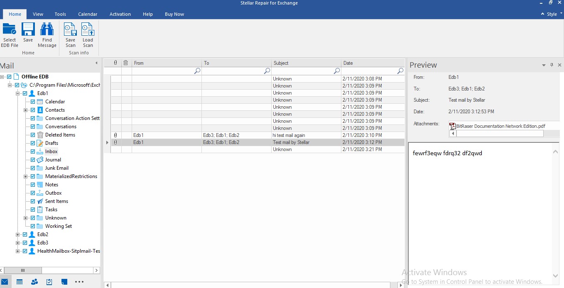Uncheck the Offline EDB checkbox
564x288 pixels.
pos(9,77)
